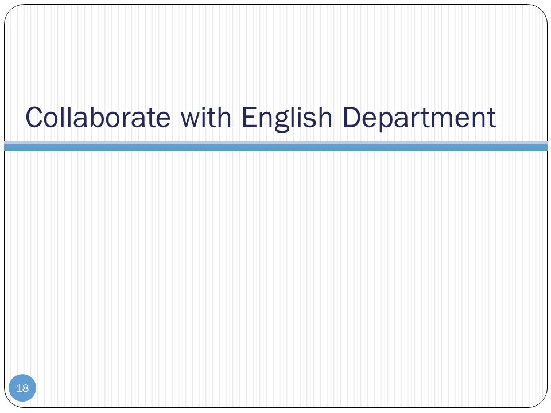
Task: Click the word English in the title
Action: point(287,119)
